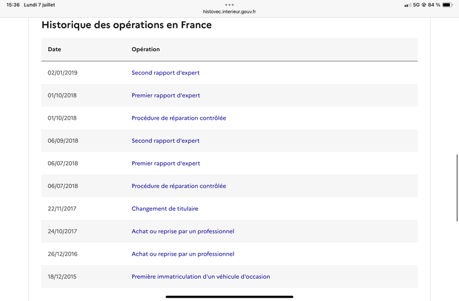Tap the histovec.interieur.gouv.fr address bar

(x=229, y=11)
